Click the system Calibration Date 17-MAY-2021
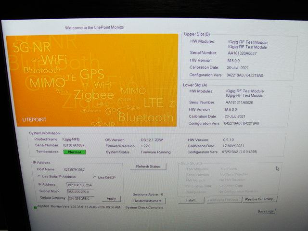Image resolution: width=308 pixels, height=231 pixels. pyautogui.click(x=233, y=146)
